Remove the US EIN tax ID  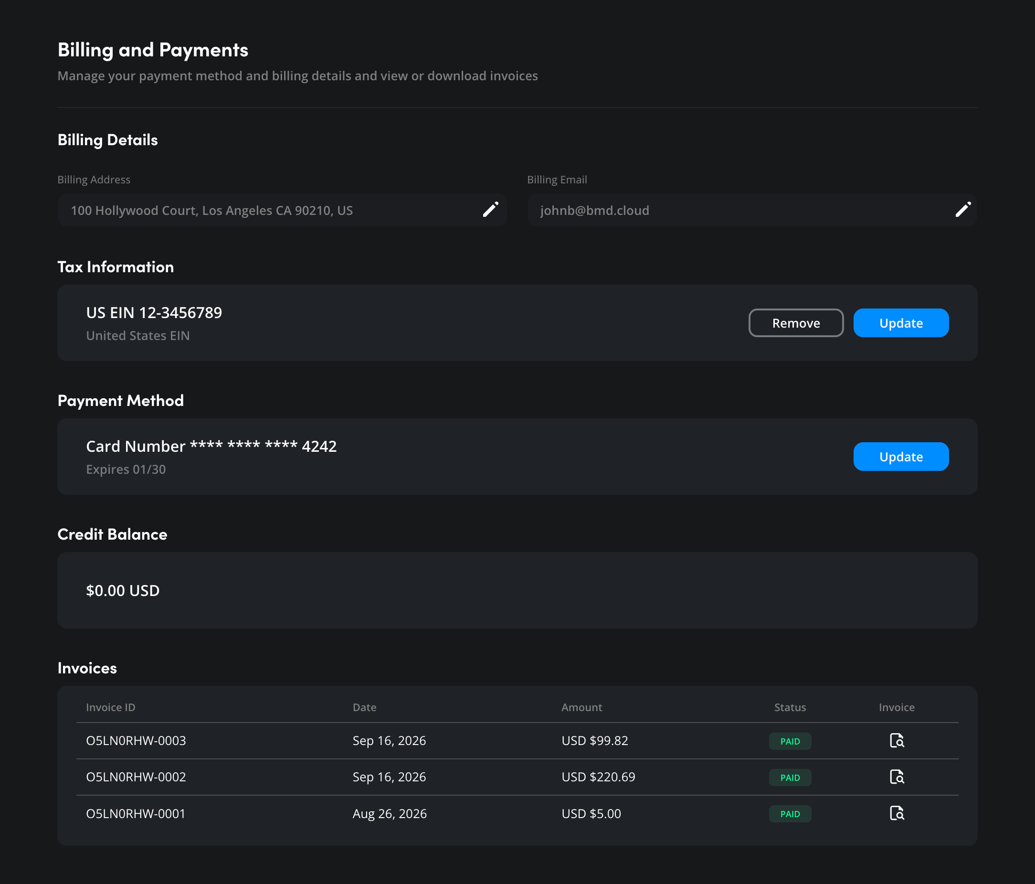pos(796,323)
